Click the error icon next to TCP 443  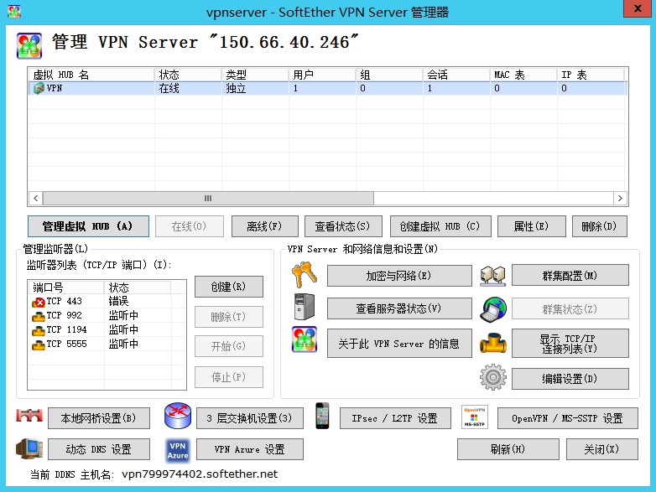click(x=39, y=302)
